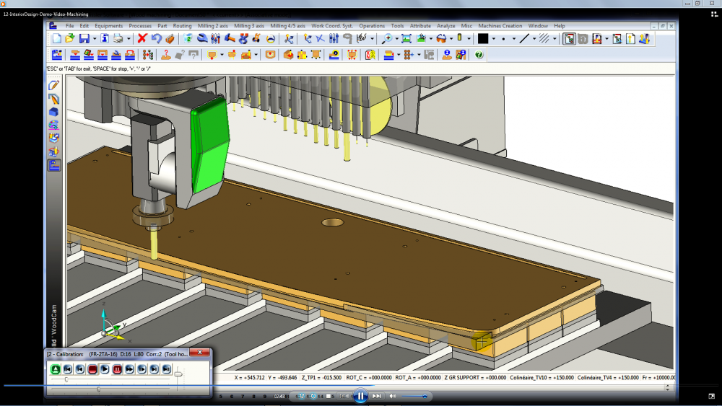Open the Operations menu
Image resolution: width=722 pixels, height=406 pixels.
coord(372,26)
